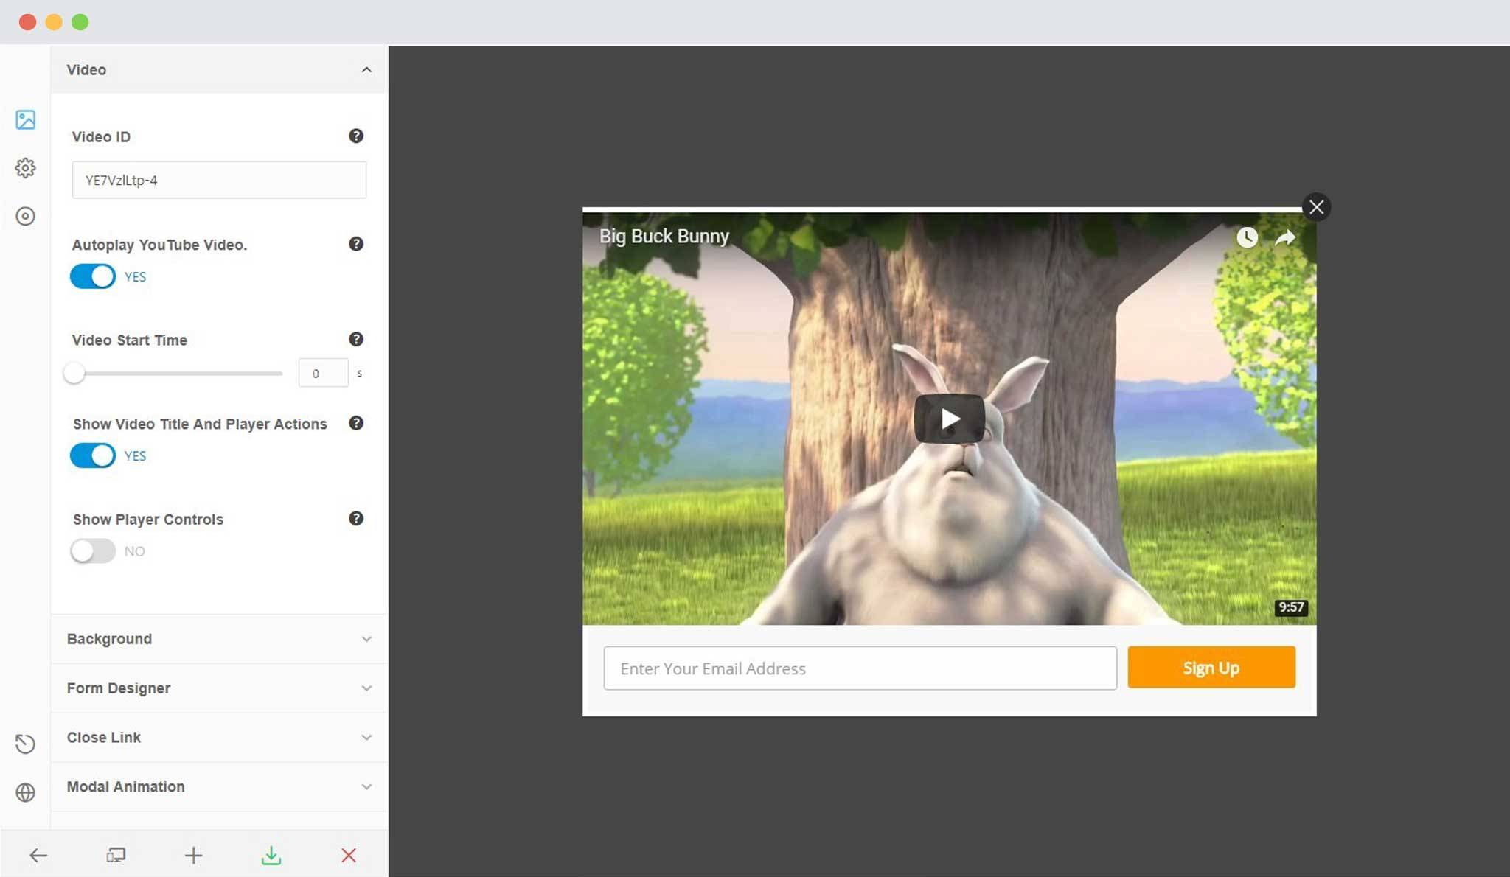Show help for Show Player Controls
Screen dimensions: 1510x877
356,518
